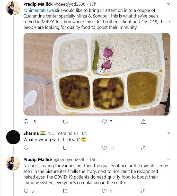Open the chevron menu on the last tweet
This screenshot has width=177, height=196.
[x=168, y=159]
